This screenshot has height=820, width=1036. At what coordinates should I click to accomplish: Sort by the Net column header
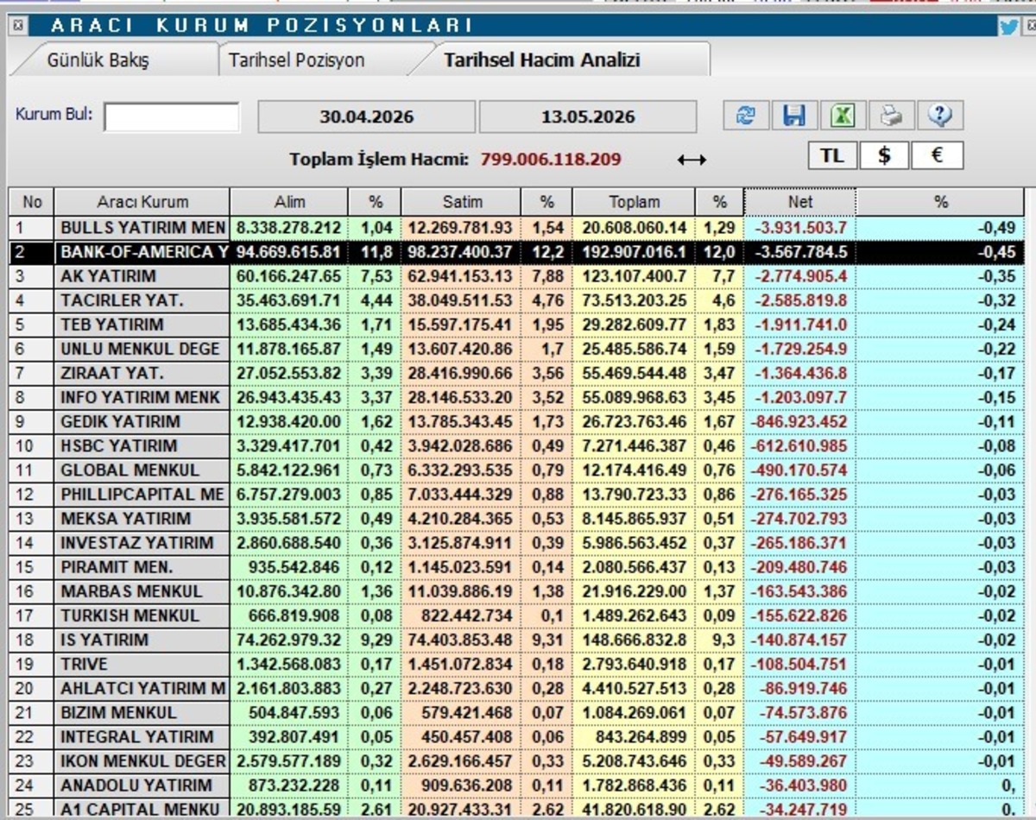[800, 202]
